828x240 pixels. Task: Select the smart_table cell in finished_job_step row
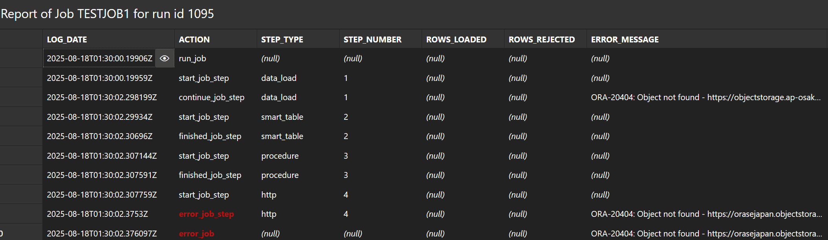coord(298,136)
